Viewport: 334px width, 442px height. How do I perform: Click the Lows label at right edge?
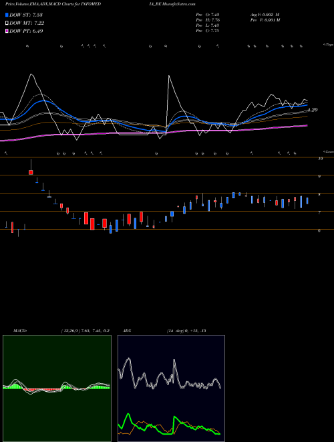point(329,151)
